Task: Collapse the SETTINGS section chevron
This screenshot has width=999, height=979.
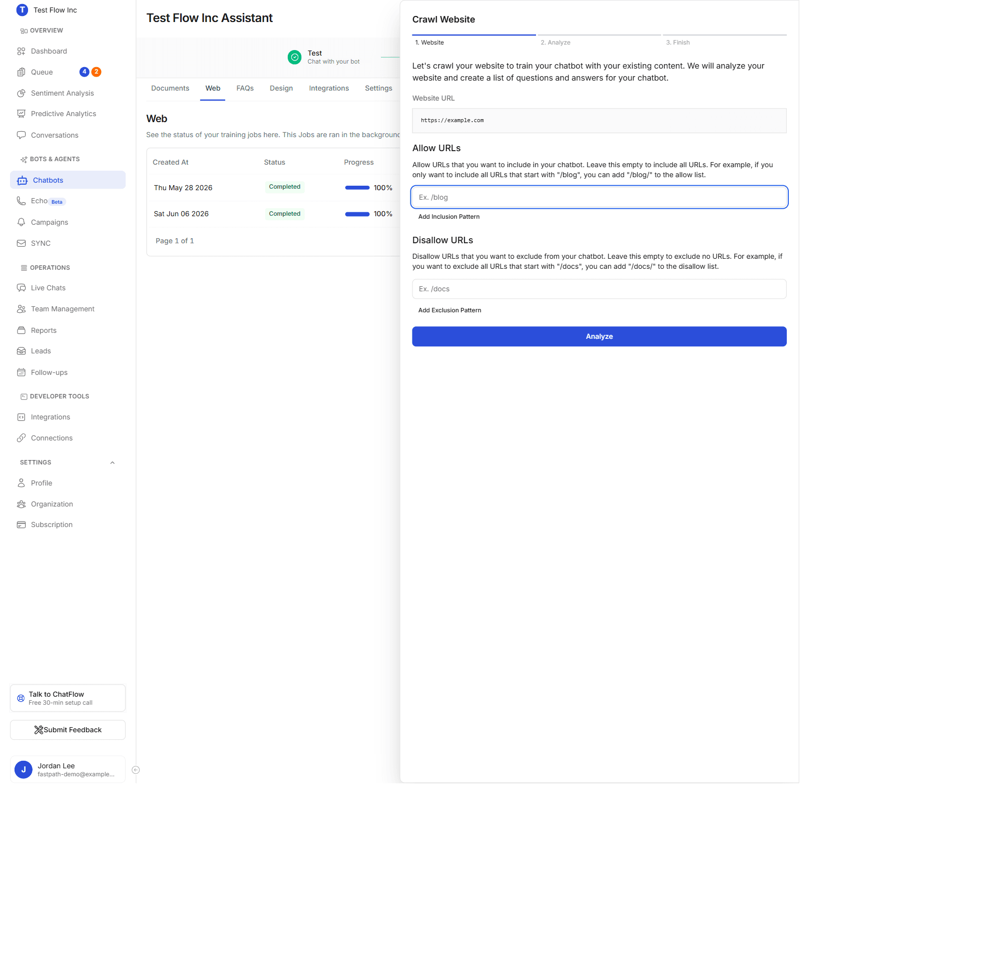Action: (113, 463)
